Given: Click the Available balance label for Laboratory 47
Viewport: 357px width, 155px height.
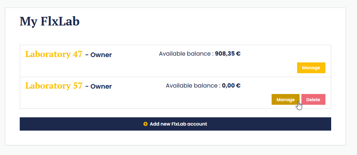Looking at the screenshot, I should point(185,54).
